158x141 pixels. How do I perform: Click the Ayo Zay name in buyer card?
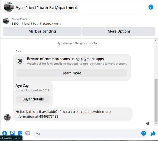pos(22,86)
